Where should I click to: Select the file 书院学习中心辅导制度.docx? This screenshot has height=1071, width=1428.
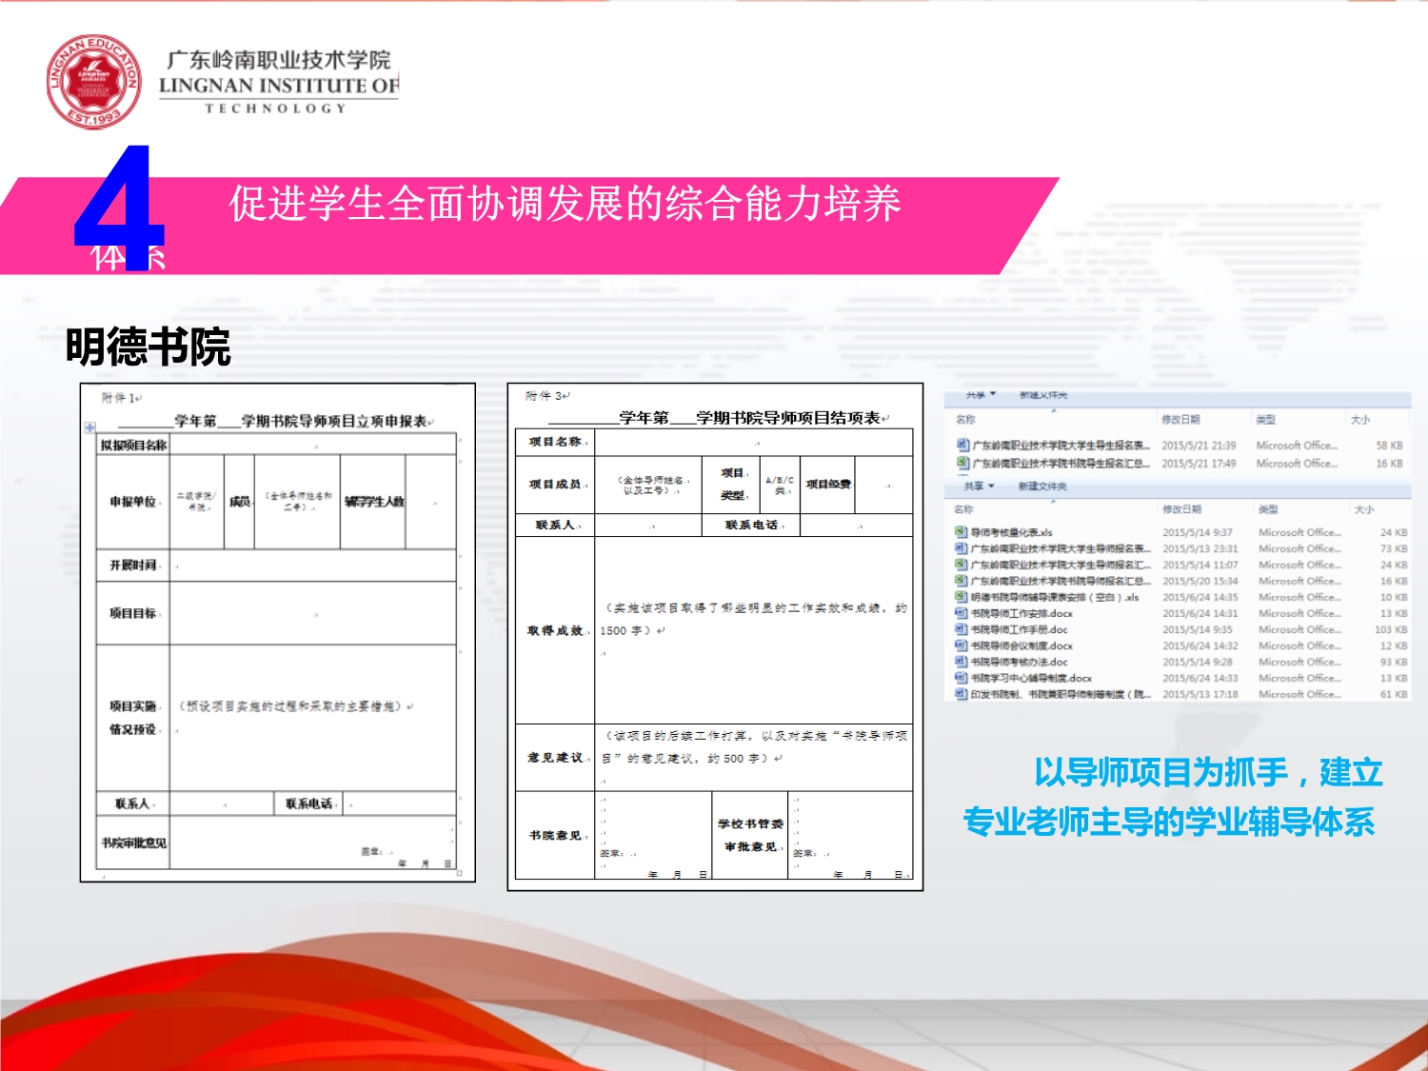pyautogui.click(x=1031, y=679)
